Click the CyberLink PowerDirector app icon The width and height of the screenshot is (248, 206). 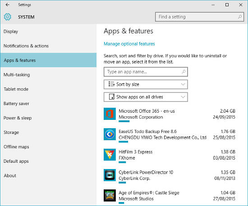click(110, 175)
